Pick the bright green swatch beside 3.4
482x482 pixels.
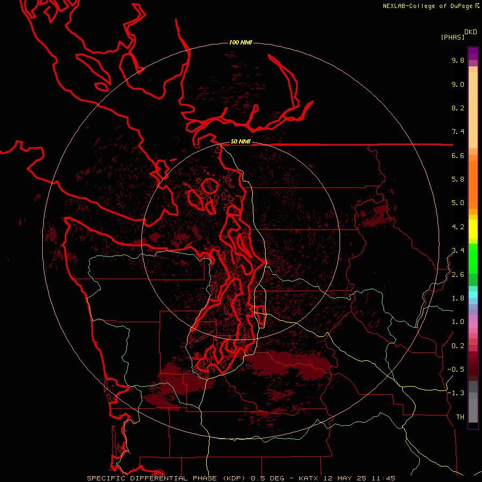(x=473, y=258)
